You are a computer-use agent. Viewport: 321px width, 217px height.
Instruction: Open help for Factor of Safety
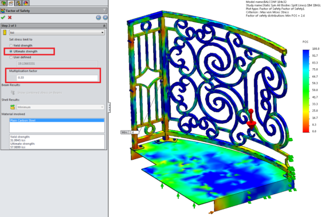pos(104,10)
